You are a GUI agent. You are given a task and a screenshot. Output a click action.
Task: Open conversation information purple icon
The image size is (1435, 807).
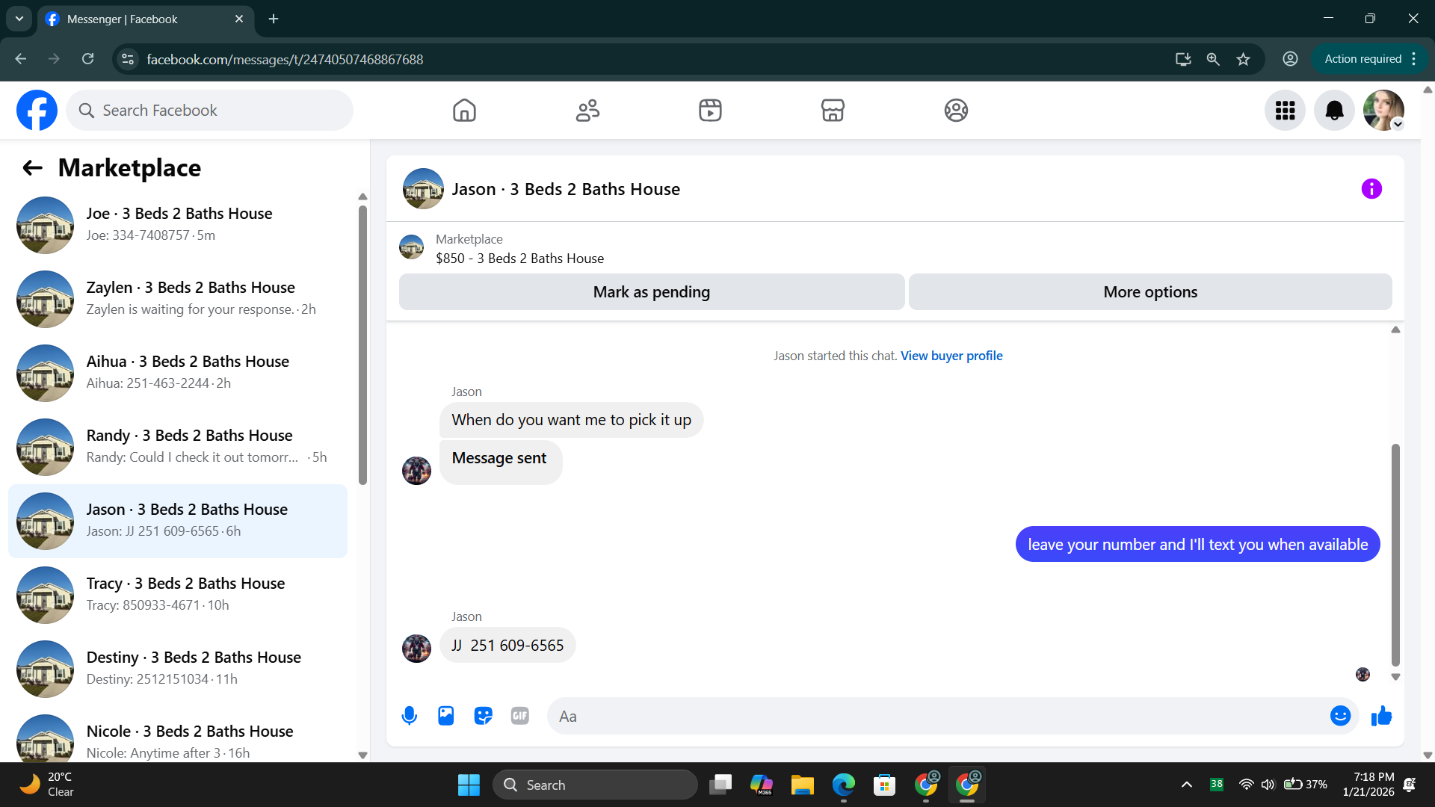pyautogui.click(x=1371, y=189)
